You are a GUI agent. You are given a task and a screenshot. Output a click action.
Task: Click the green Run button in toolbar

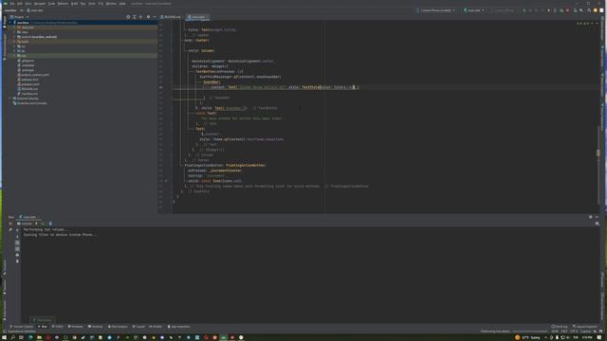[x=524, y=10]
